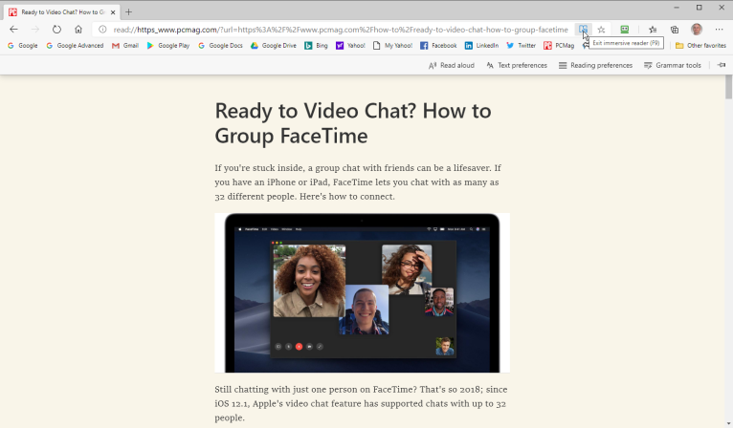Open the LinkedIn bookmark
The image size is (733, 428).
[481, 45]
